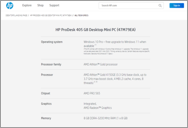This screenshot has width=188, height=128.
Task: Open HP ProDesk 405 G8 breadcrumb link
Action: 51,15
